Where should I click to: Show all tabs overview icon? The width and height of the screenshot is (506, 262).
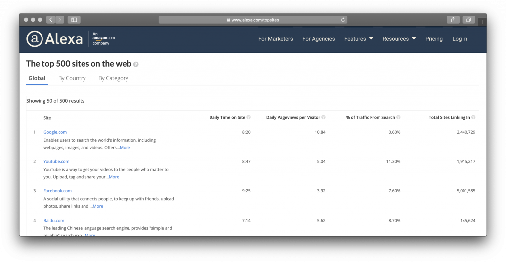(468, 20)
